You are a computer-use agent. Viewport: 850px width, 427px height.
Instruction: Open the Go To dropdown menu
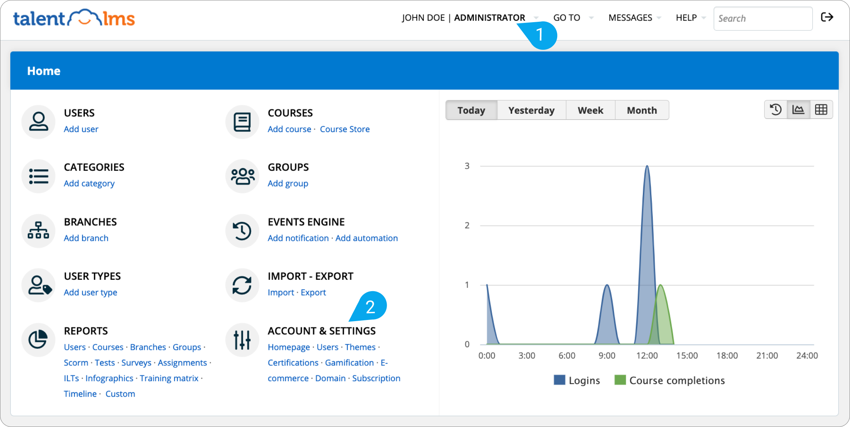[573, 18]
